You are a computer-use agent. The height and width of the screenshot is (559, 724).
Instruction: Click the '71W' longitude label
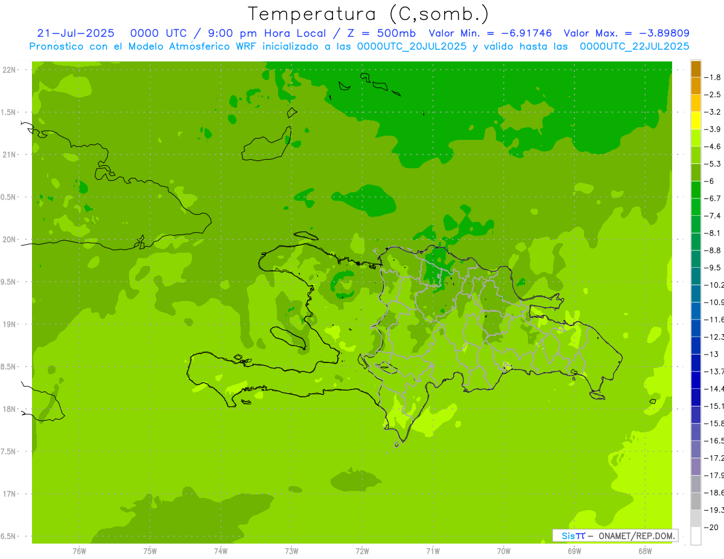pyautogui.click(x=433, y=551)
